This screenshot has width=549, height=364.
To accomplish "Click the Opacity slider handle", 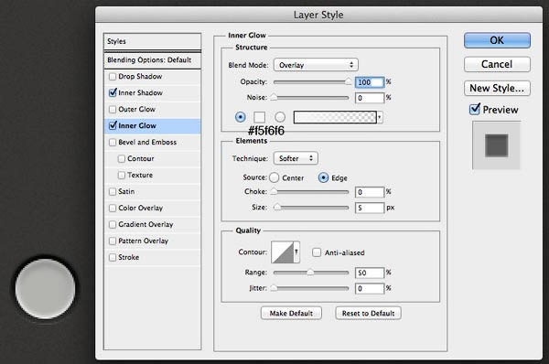I will [x=348, y=82].
